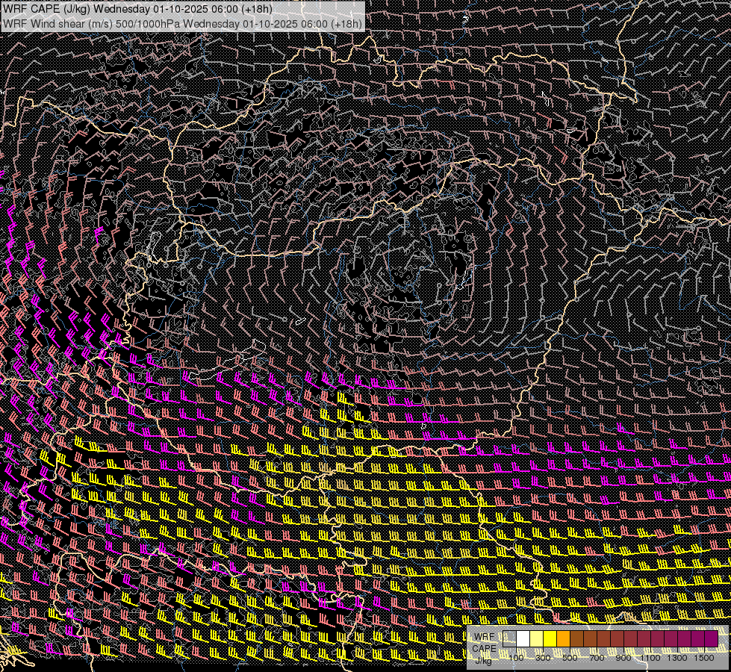Viewport: 731px width, 672px height.
Task: Click the empty first legend box
Action: point(510,639)
